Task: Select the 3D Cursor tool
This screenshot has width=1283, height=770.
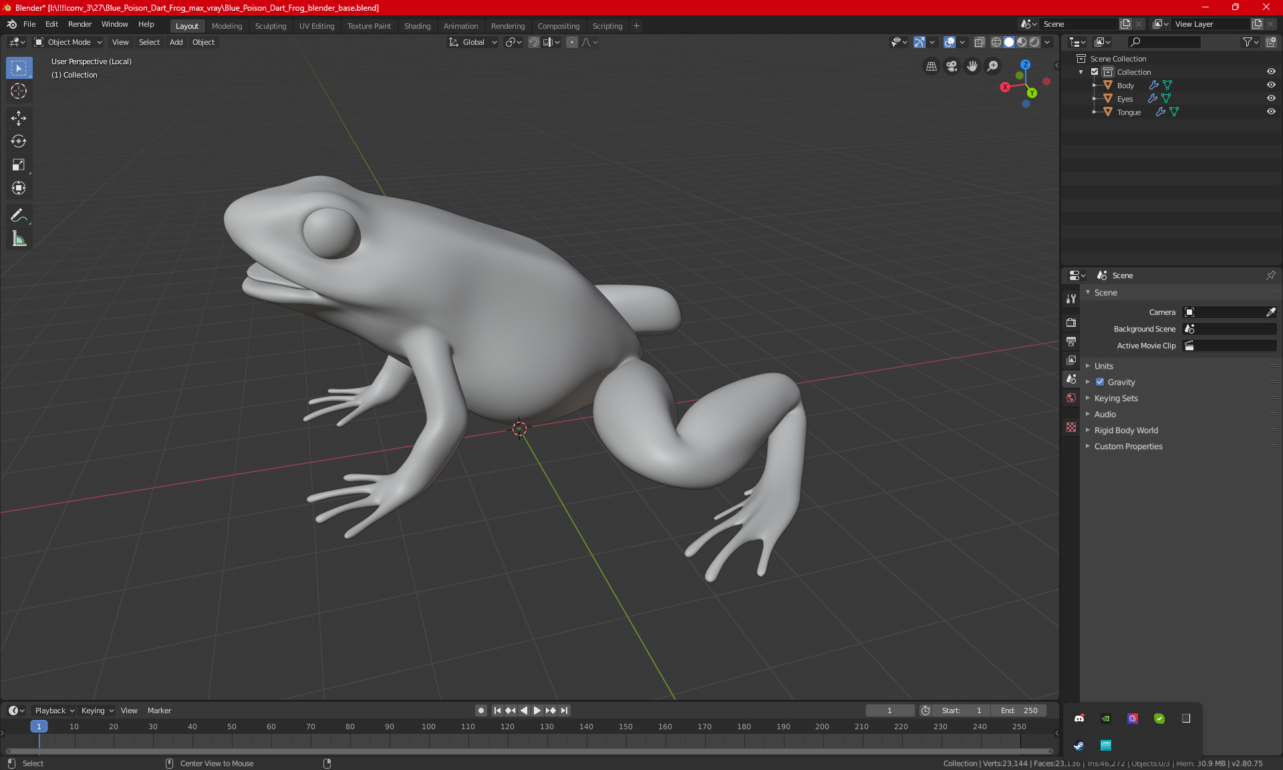Action: [19, 91]
